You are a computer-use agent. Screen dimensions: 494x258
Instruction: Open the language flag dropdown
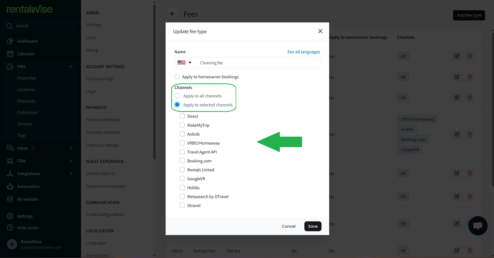pyautogui.click(x=185, y=62)
